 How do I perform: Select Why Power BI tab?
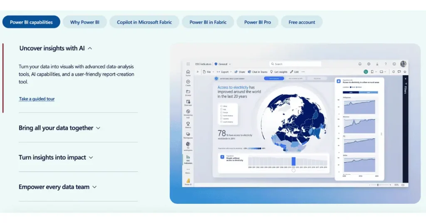pos(85,22)
